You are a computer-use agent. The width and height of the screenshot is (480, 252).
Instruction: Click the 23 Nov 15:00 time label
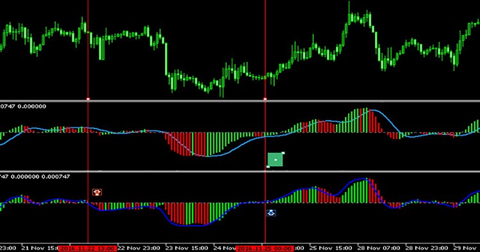point(187,248)
